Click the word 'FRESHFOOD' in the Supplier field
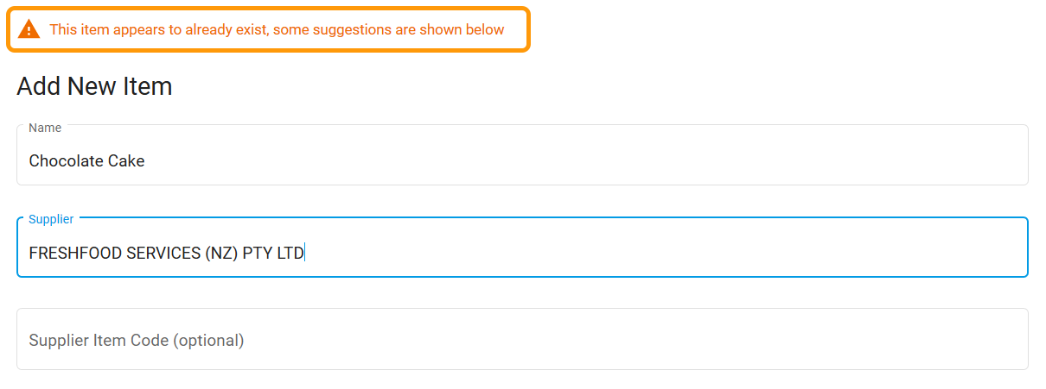 pyautogui.click(x=69, y=254)
